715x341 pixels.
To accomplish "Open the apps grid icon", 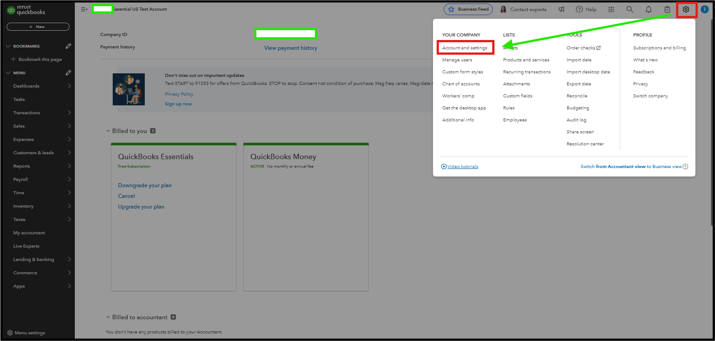I will (611, 9).
